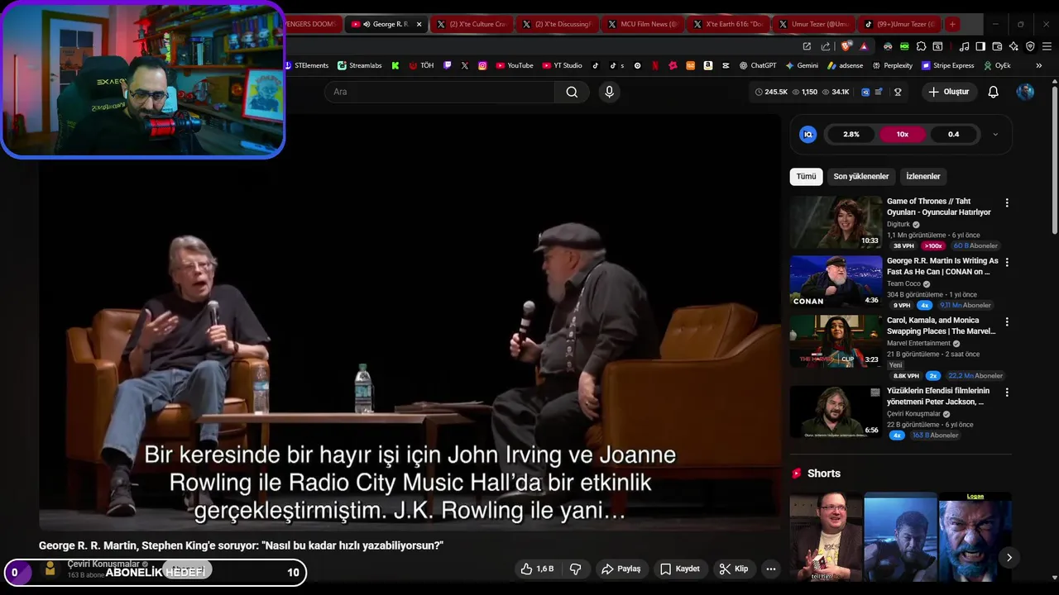Screen dimensions: 1059x595
Task: Close the George R. R. tab
Action: click(419, 24)
